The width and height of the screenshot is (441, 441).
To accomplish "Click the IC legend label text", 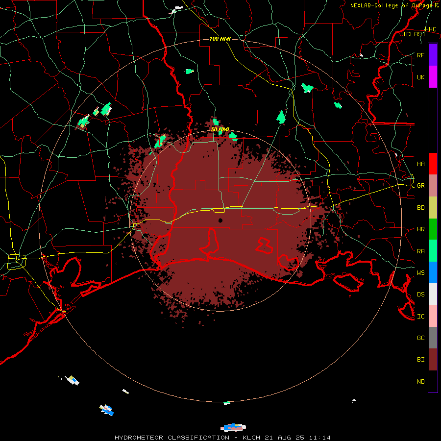I will pos(420,317).
